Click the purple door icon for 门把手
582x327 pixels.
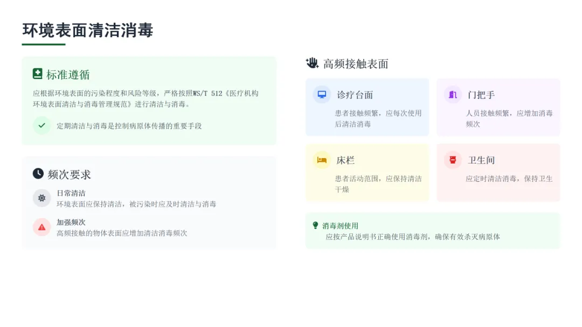(453, 95)
